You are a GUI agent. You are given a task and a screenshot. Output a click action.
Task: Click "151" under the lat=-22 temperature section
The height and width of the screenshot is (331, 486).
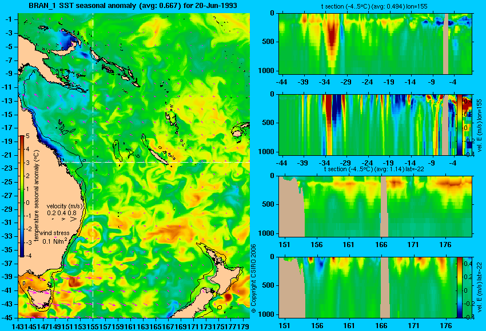[284, 245]
